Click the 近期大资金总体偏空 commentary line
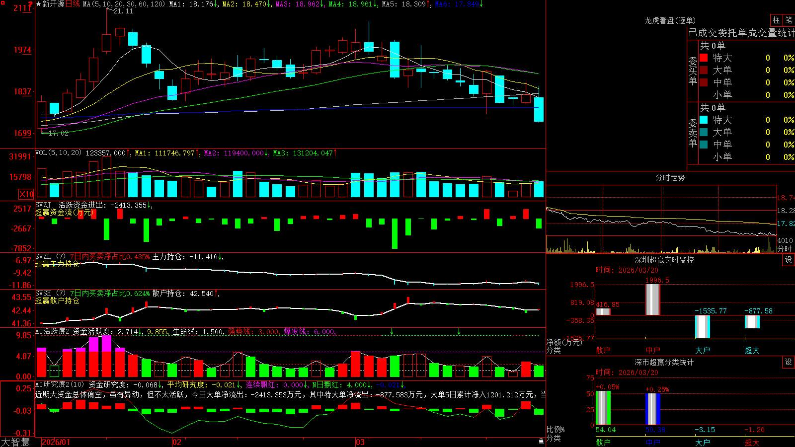The height and width of the screenshot is (447, 795). (x=291, y=394)
